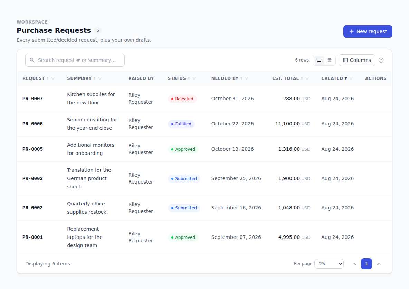Viewport: 409px width, 289px height.
Task: Click the September 07, 2026 date
Action: pos(236,237)
